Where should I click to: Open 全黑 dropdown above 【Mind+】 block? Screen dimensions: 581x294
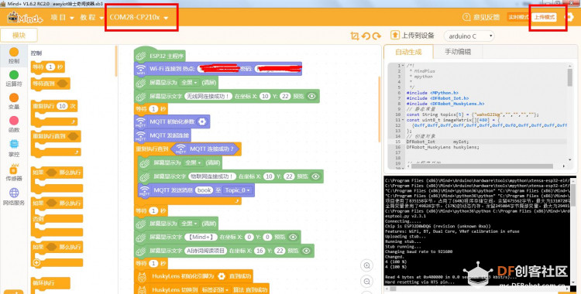(190, 224)
